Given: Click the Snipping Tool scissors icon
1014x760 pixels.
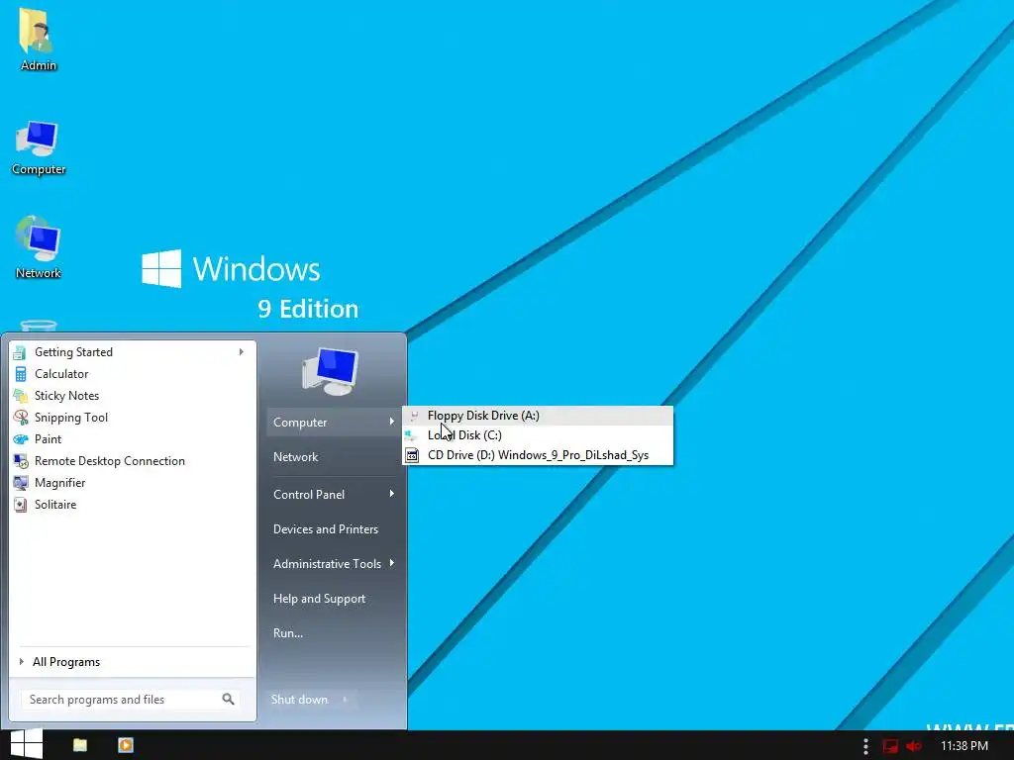Looking at the screenshot, I should pyautogui.click(x=21, y=418).
